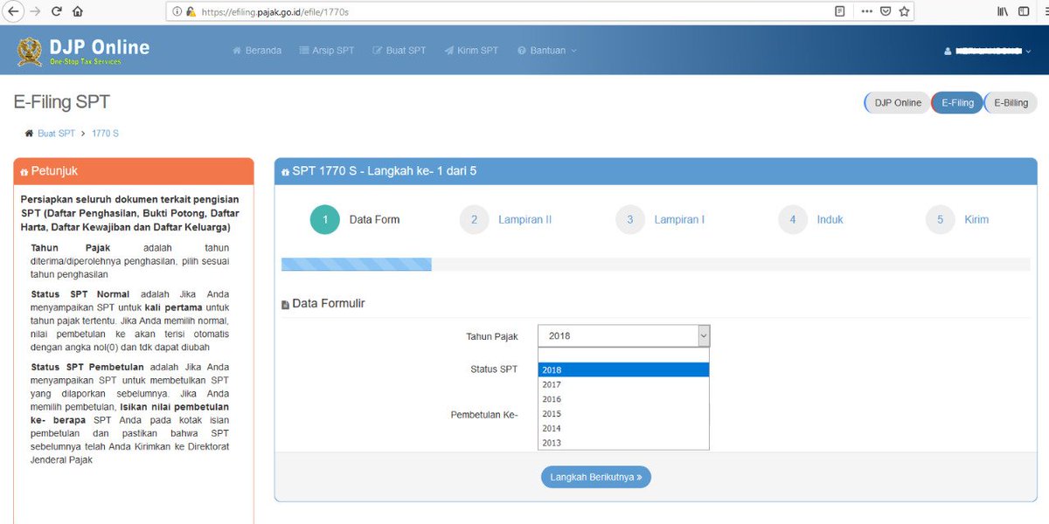Click the Langkah Berikutnya button
The width and height of the screenshot is (1049, 524).
coord(596,477)
